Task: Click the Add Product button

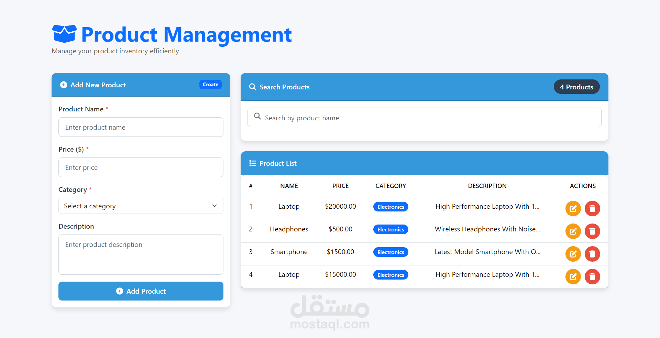Action: [x=141, y=291]
